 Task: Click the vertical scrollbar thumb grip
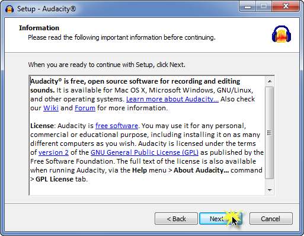[269, 133]
